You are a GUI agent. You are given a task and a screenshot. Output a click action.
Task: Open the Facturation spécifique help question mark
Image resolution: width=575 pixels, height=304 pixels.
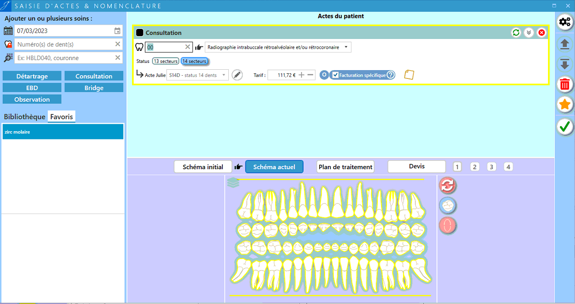391,75
